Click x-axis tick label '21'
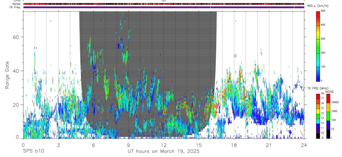The image size is (342, 157). pos(269,145)
